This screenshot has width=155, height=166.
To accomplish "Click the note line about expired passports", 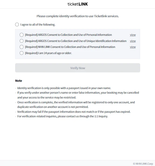I will [74, 112].
